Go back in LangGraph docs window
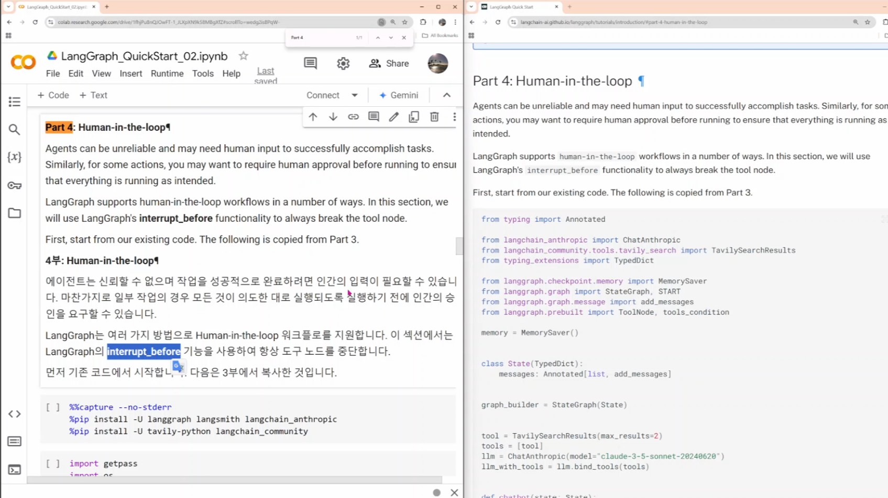Viewport: 888px width, 498px height. (472, 22)
